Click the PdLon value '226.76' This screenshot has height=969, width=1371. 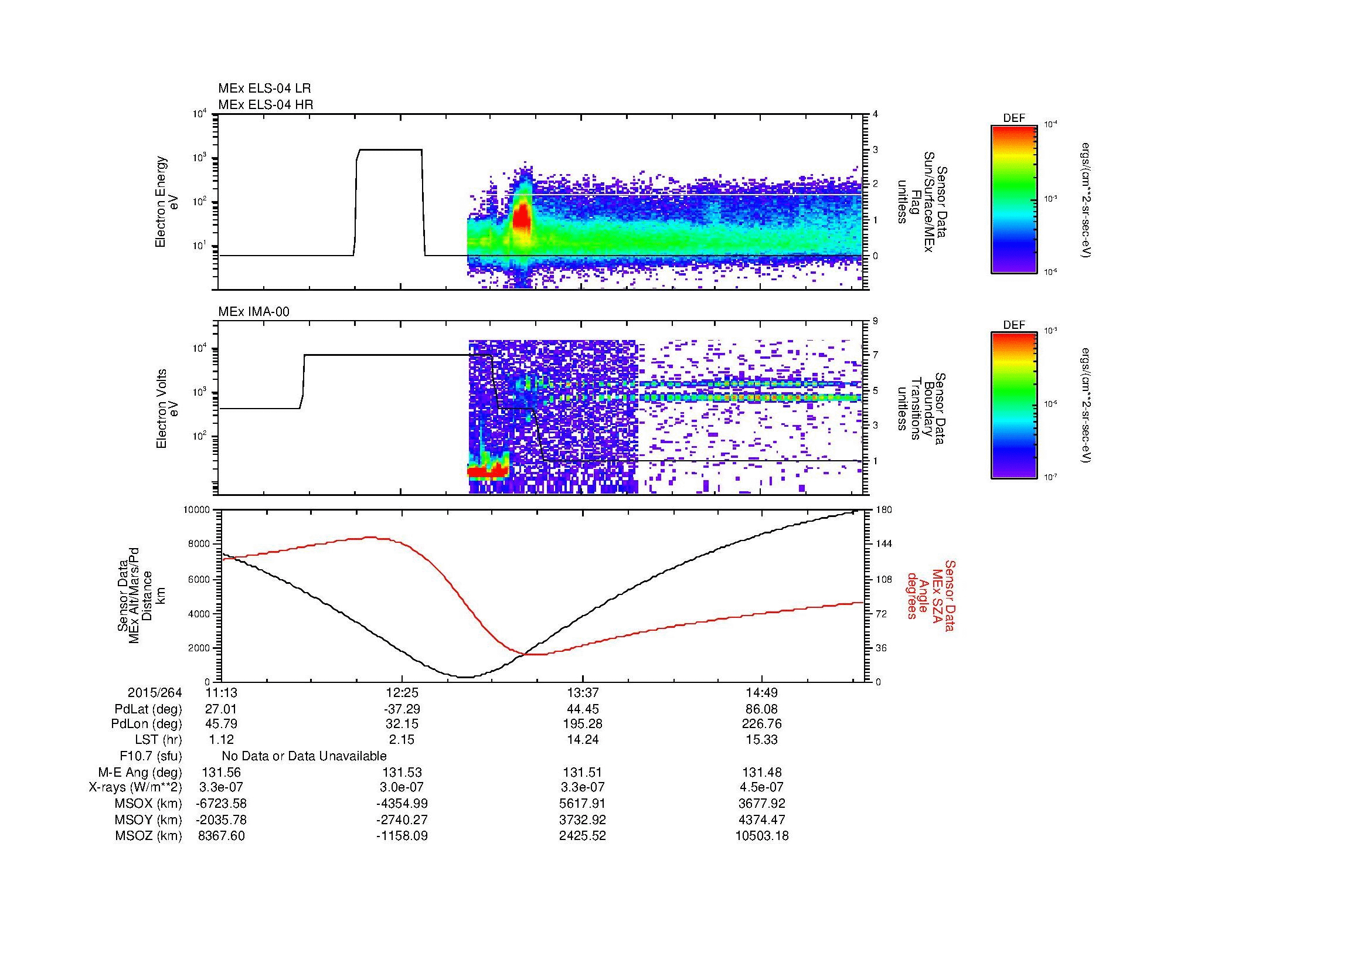[x=762, y=724]
